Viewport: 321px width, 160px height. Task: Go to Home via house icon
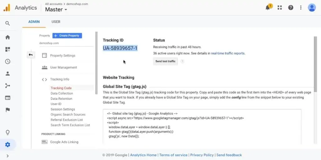[x=8, y=37]
